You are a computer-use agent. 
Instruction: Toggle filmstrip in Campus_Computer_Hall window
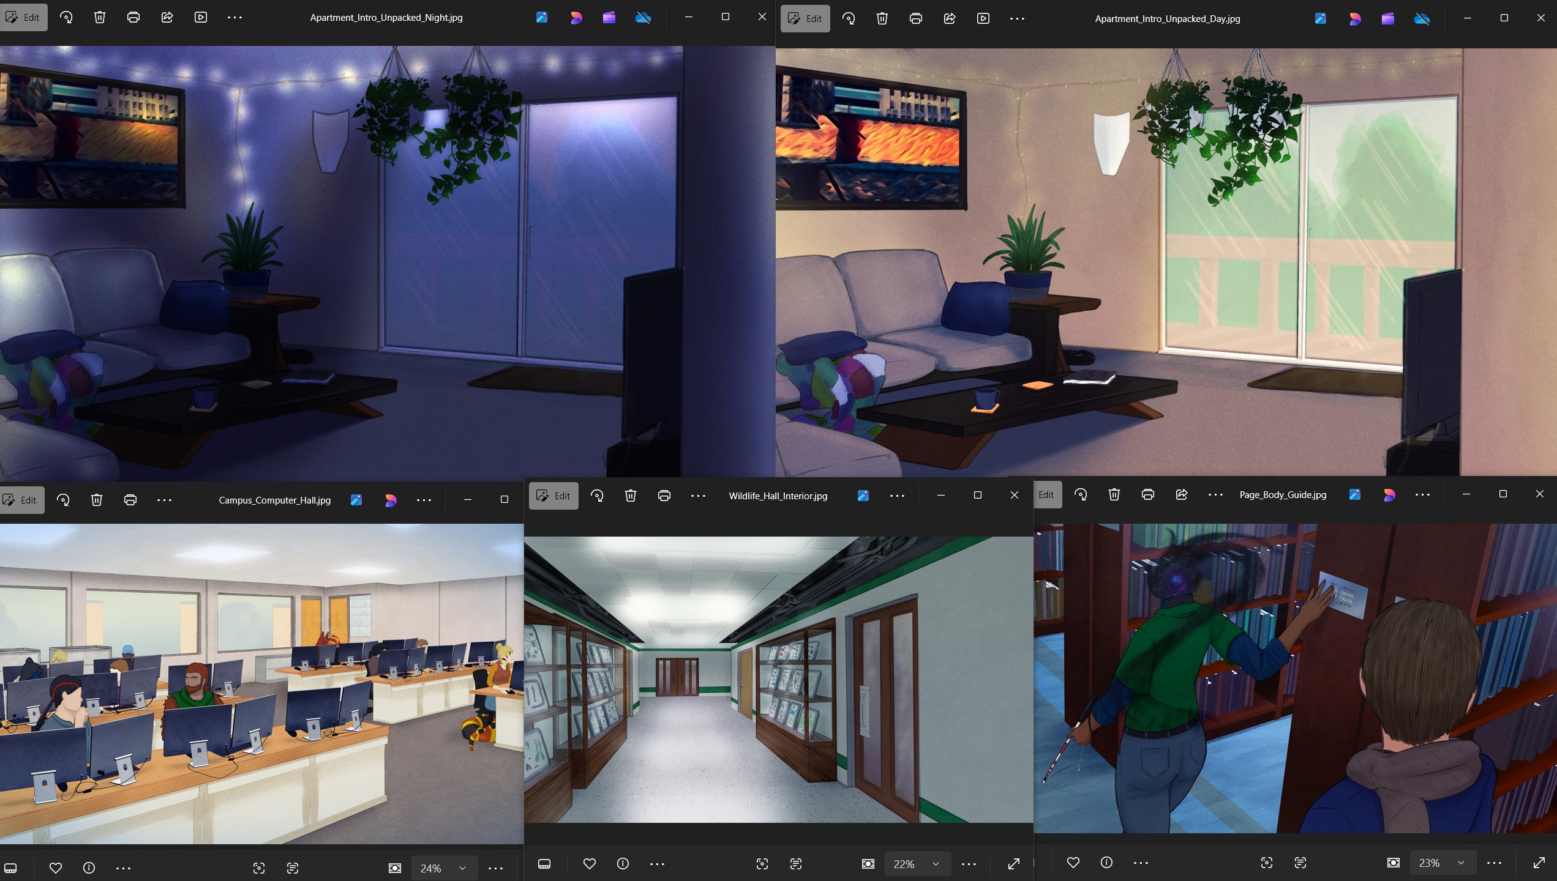tap(11, 868)
